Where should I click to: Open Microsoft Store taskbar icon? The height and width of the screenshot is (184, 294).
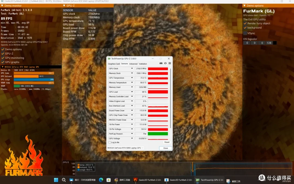[x=109, y=180]
